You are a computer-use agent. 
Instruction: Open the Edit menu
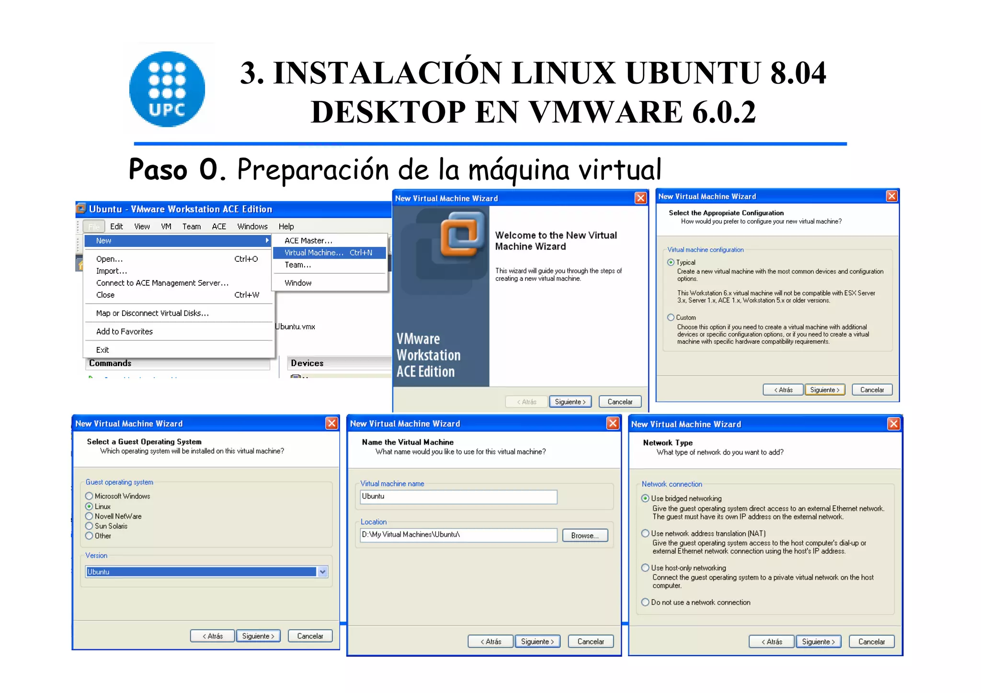(x=116, y=226)
